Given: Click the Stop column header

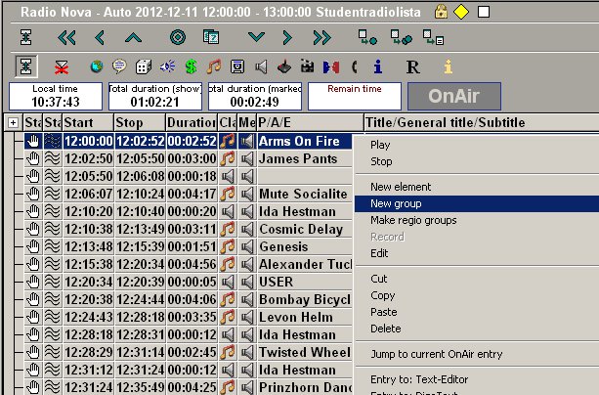Looking at the screenshot, I should coord(140,123).
